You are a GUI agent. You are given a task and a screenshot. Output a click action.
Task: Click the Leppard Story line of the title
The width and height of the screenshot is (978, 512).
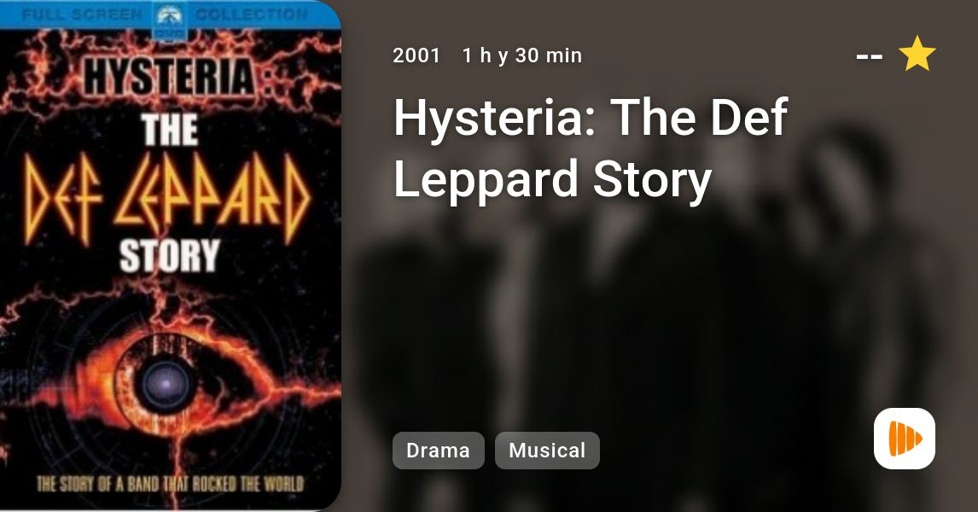click(552, 179)
